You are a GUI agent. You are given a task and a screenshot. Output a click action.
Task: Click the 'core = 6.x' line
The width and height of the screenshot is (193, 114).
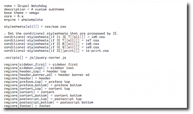[x=14, y=16]
